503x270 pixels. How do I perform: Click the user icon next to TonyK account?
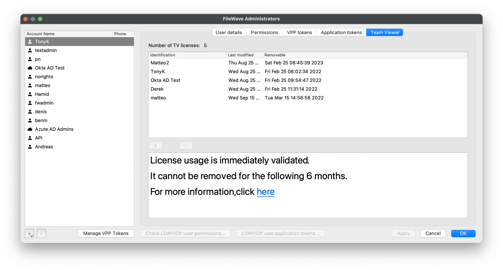(x=30, y=42)
